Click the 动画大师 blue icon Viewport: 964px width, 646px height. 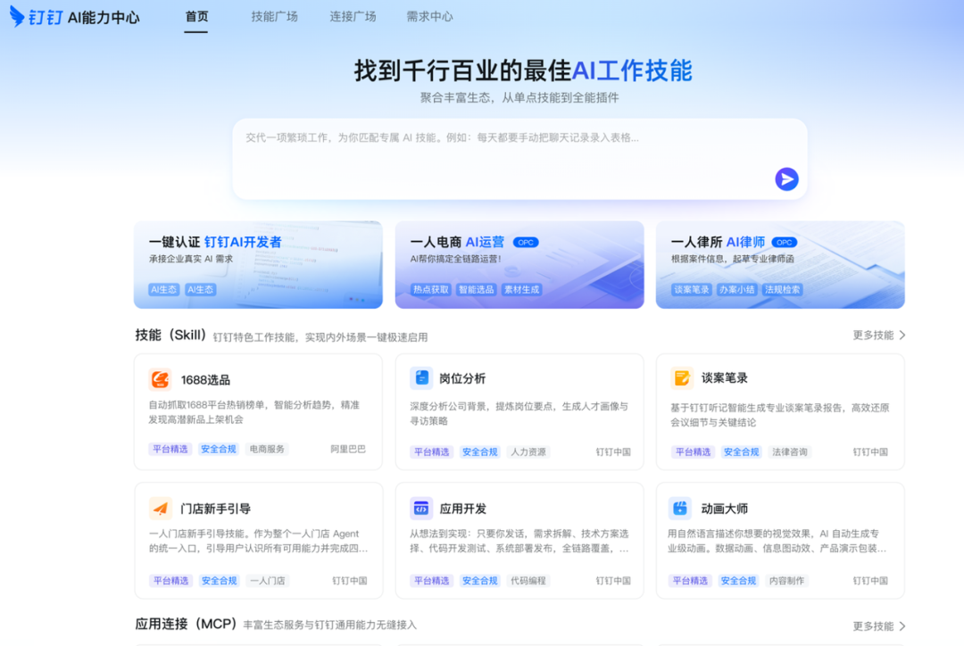coord(681,509)
